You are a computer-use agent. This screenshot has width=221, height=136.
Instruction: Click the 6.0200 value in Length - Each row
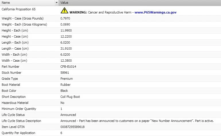65,42
